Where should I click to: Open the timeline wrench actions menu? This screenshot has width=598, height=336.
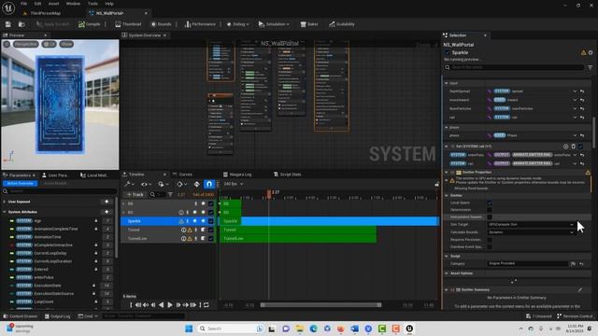[x=128, y=184]
